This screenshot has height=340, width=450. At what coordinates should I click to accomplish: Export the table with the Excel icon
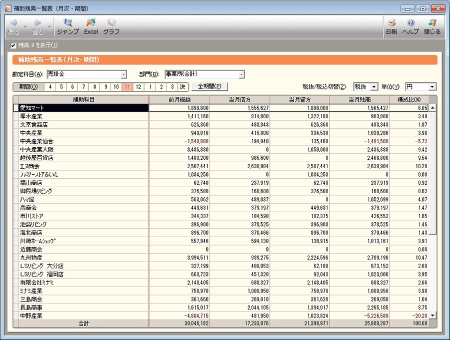click(91, 26)
